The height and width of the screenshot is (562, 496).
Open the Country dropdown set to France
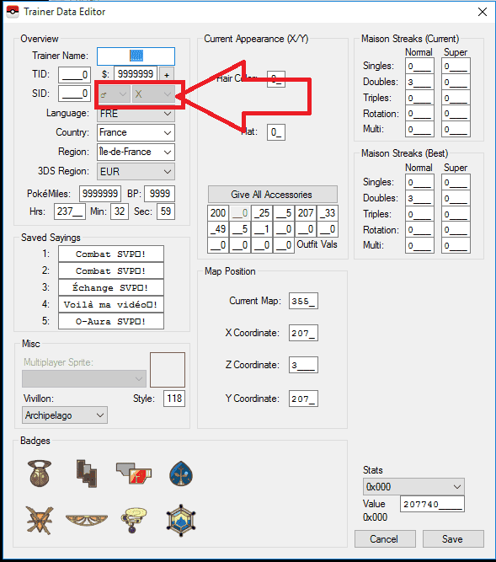pyautogui.click(x=136, y=132)
